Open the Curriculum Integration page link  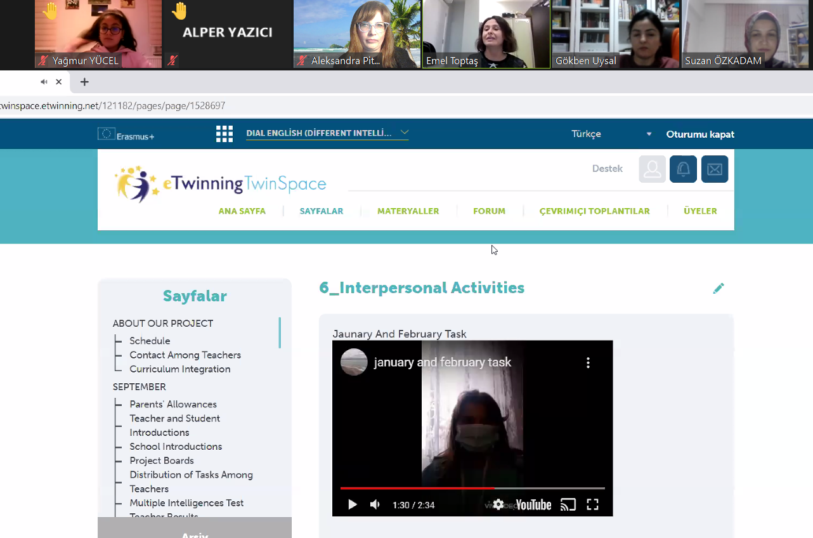point(180,369)
